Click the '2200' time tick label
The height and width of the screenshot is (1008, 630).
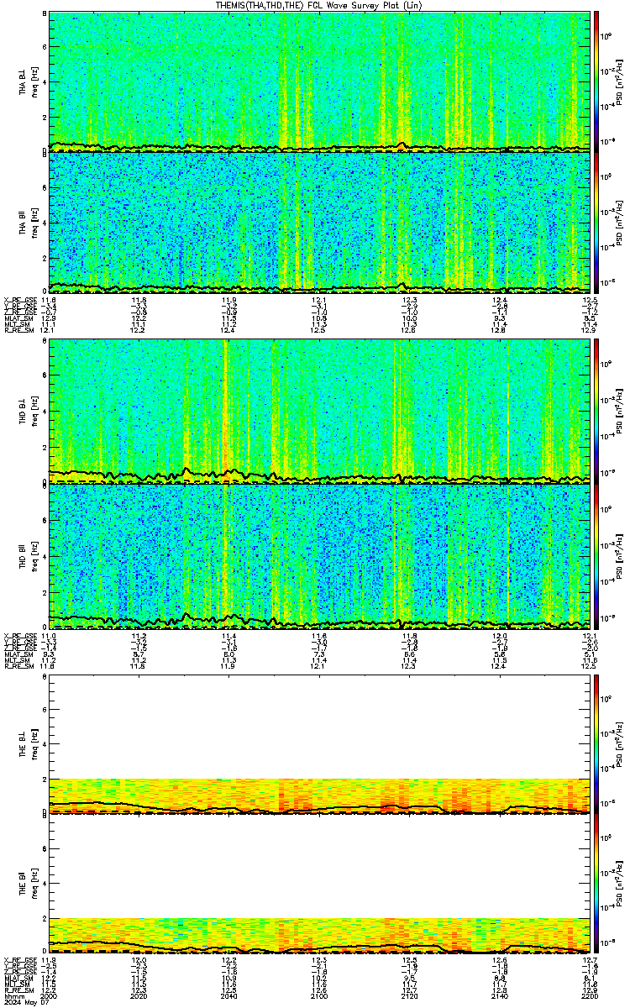tap(589, 996)
